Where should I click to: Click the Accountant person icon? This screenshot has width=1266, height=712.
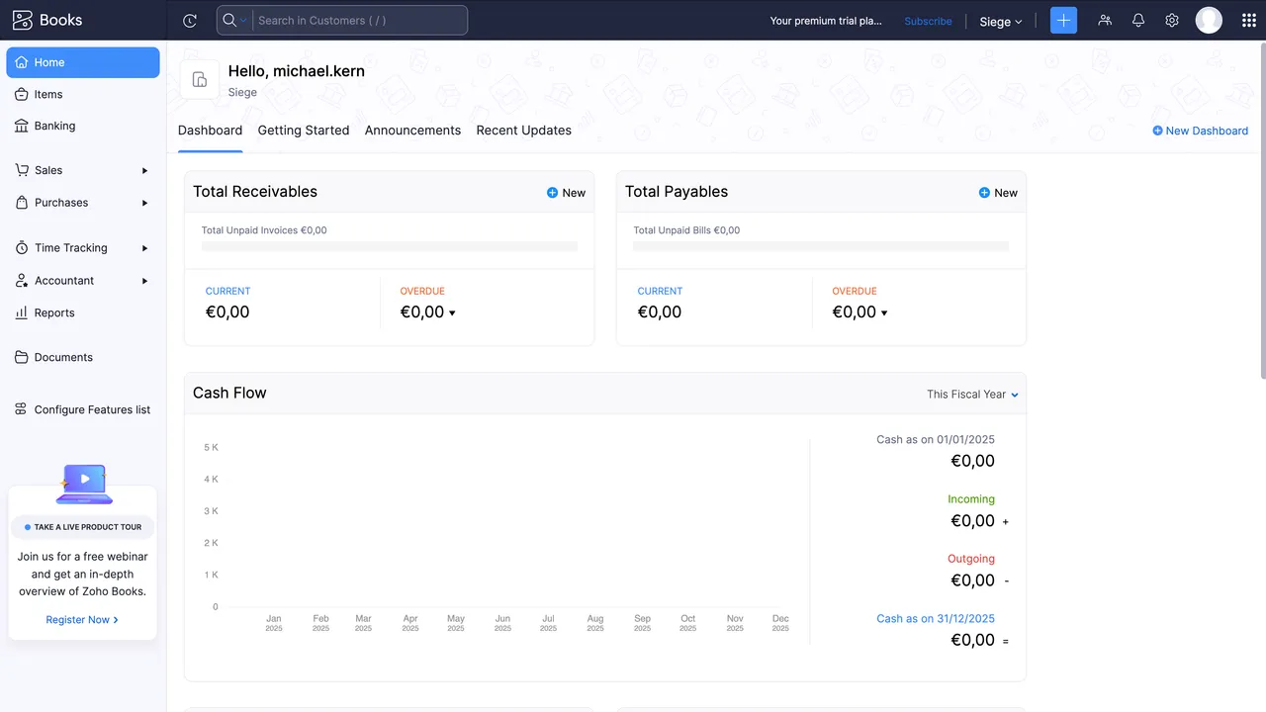pyautogui.click(x=22, y=281)
